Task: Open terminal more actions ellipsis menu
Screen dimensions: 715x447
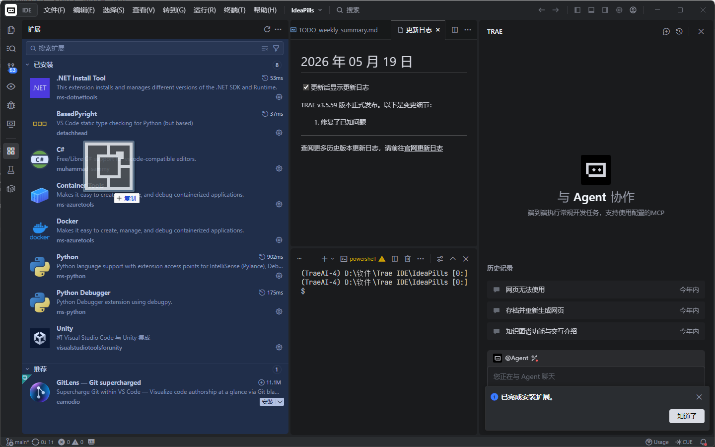Action: (421, 259)
